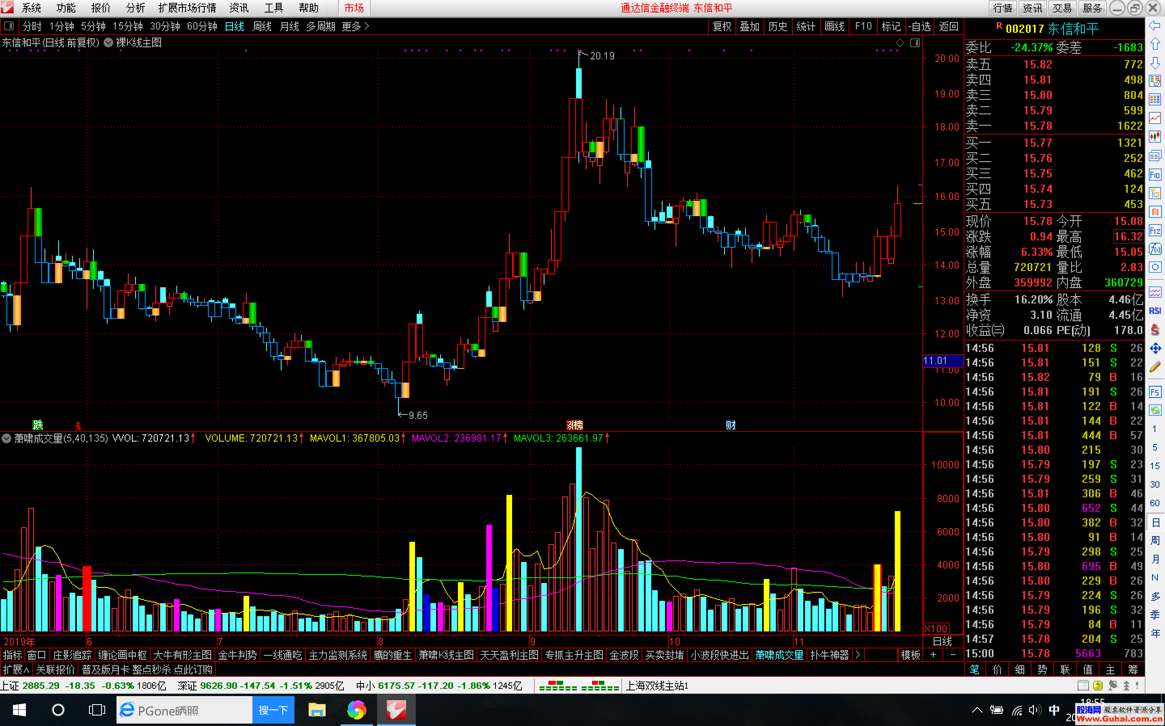This screenshot has width=1165, height=726.
Task: Open the 系统 menu
Action: pyautogui.click(x=31, y=8)
